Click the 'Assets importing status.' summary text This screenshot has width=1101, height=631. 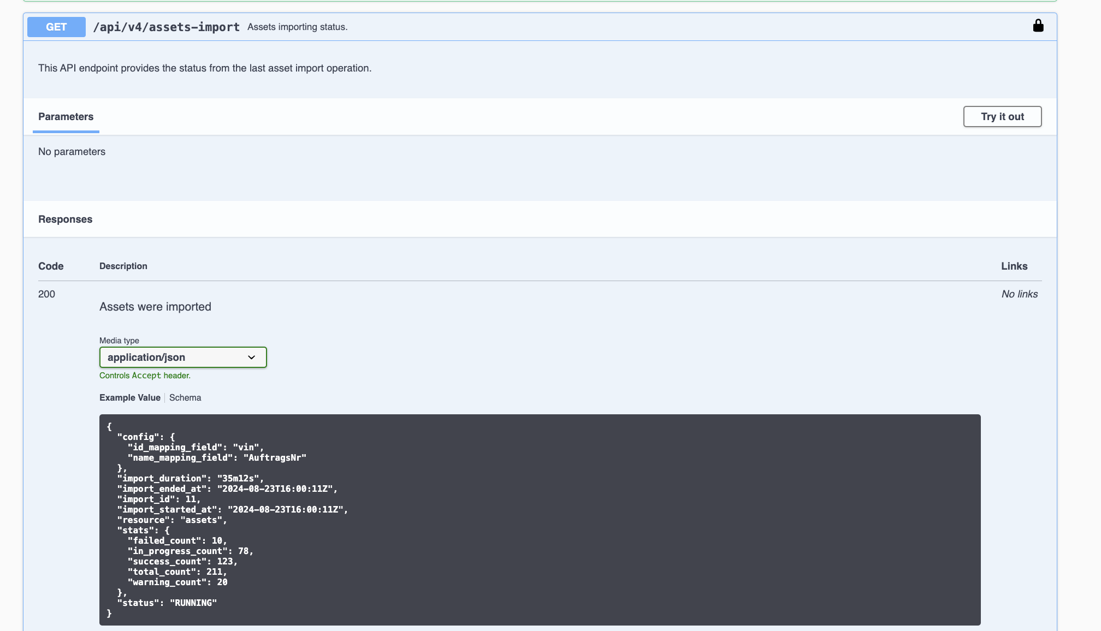pyautogui.click(x=297, y=27)
